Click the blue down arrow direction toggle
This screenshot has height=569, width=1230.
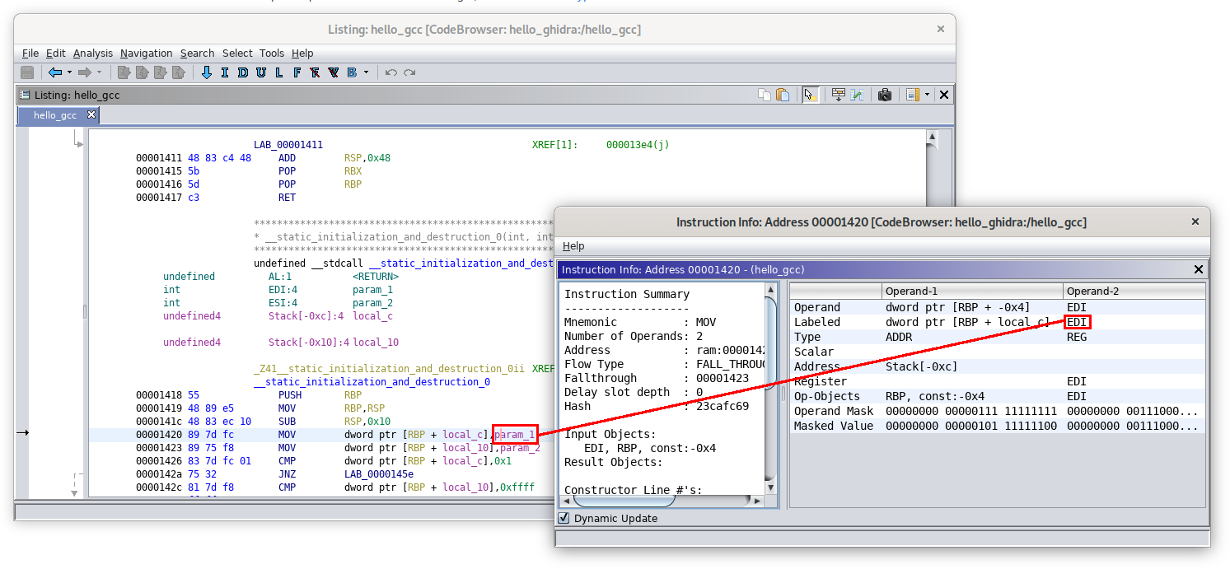[x=207, y=72]
